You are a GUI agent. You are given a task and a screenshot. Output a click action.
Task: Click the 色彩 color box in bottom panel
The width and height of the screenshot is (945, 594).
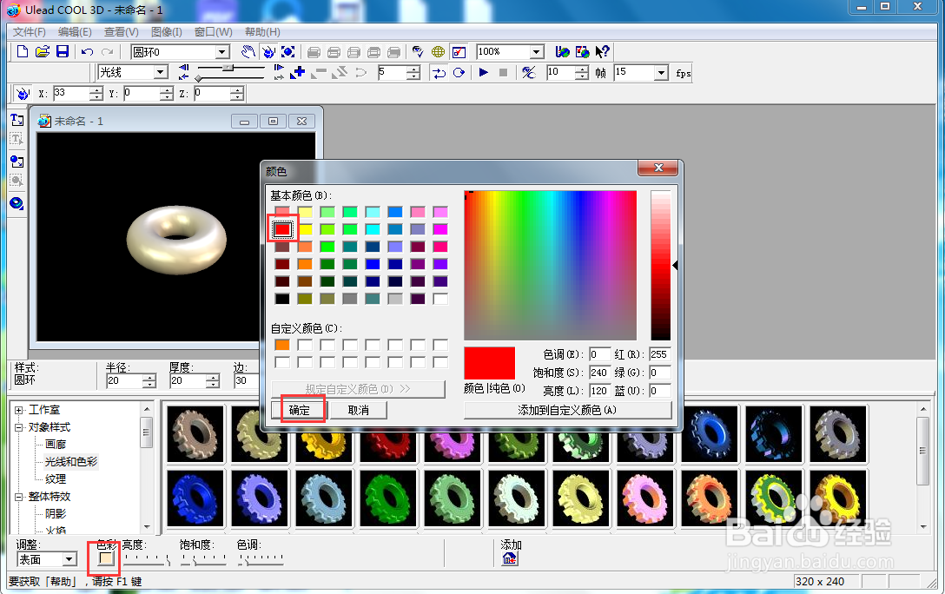(106, 558)
